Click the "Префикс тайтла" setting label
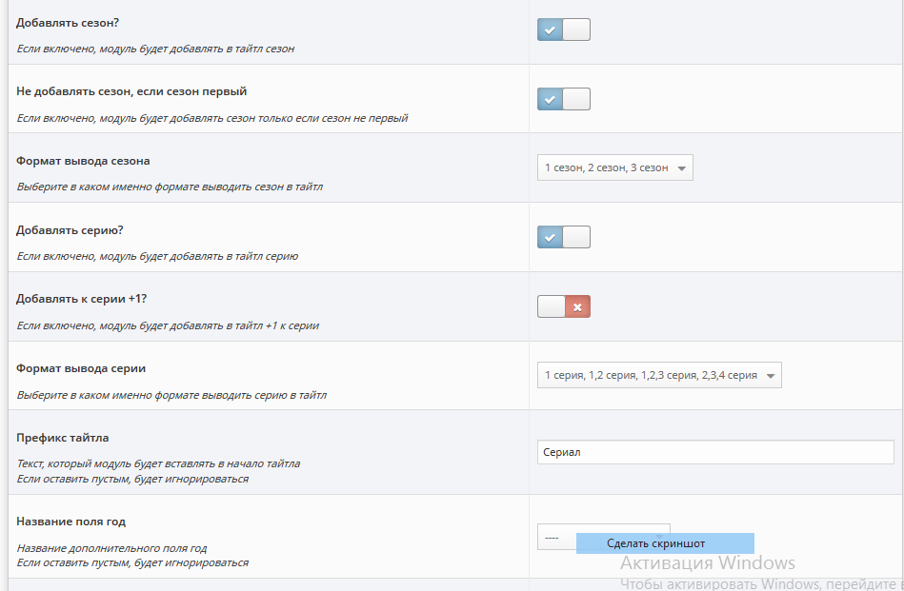Image resolution: width=904 pixels, height=591 pixels. pos(63,438)
